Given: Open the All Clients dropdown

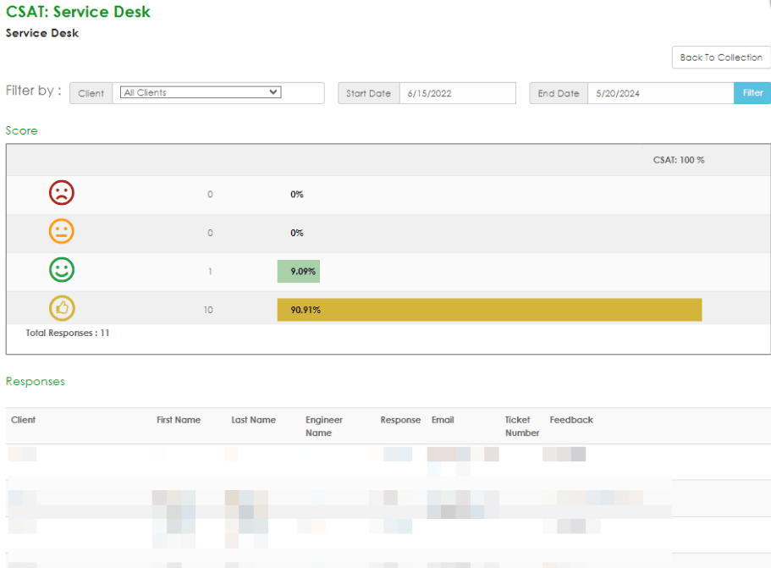Looking at the screenshot, I should click(x=200, y=93).
